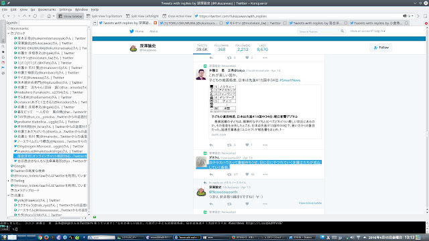Close the Active View
This screenshot has height=241, width=429.
pos(177,16)
